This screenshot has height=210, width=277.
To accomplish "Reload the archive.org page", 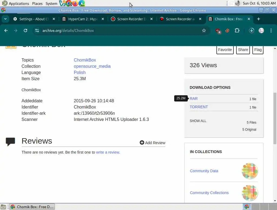I will coord(25,31).
